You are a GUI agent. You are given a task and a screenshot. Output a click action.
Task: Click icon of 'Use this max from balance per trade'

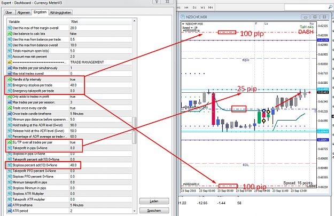coord(10,39)
